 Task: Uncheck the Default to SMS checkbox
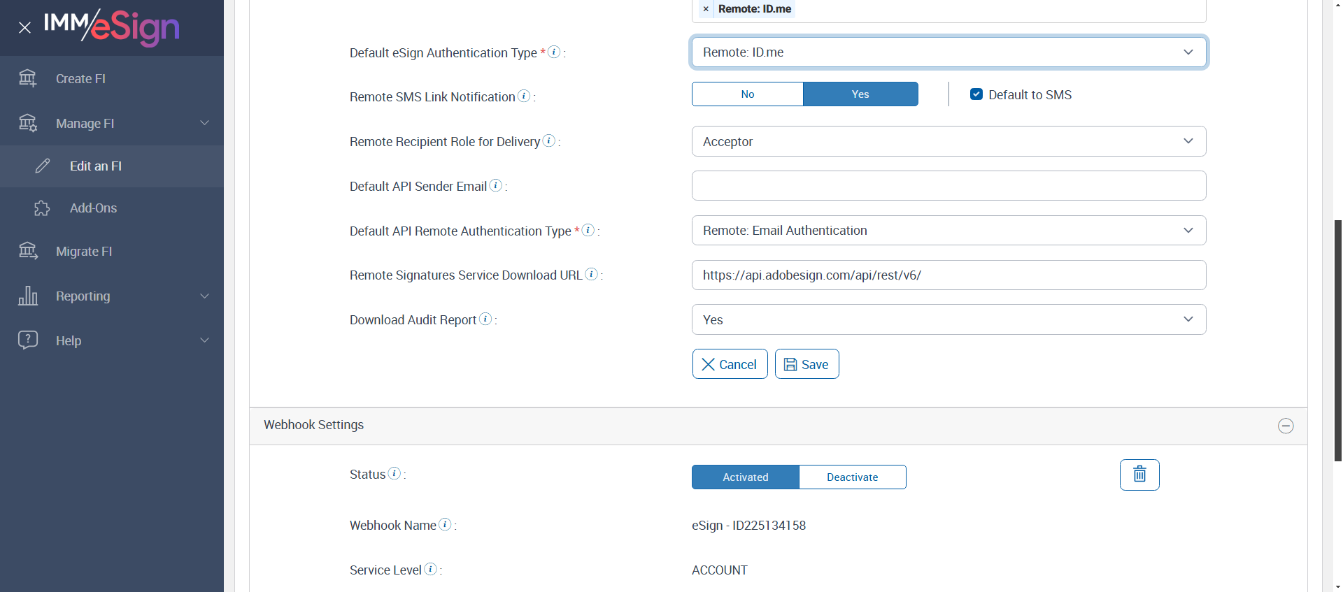pyautogui.click(x=976, y=94)
